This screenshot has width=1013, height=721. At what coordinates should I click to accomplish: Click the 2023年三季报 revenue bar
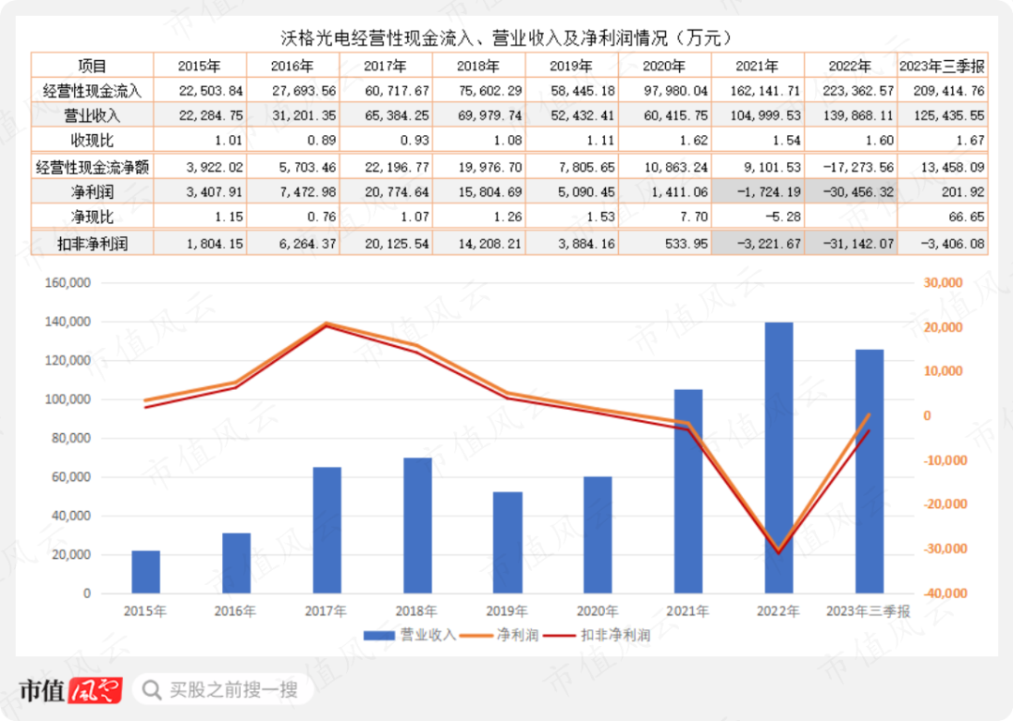[x=869, y=471]
